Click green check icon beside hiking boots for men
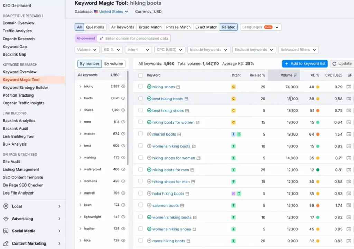Image resolution: width=354 pixels, height=249 pixels. tap(149, 170)
